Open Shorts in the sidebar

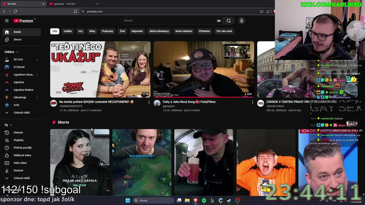[22, 40]
